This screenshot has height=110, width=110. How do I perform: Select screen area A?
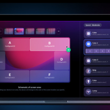[x=15, y=45]
